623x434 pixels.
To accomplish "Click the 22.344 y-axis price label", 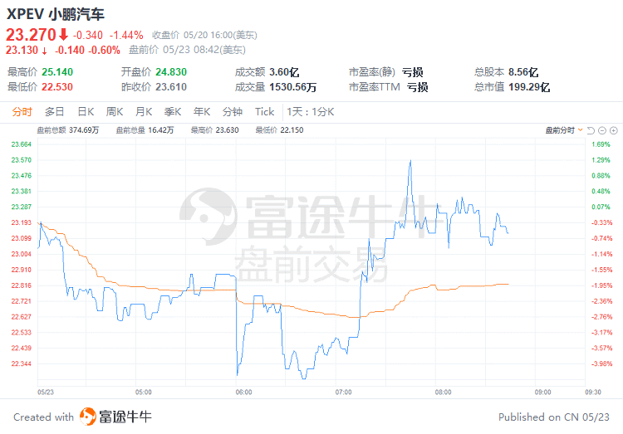I will point(21,363).
